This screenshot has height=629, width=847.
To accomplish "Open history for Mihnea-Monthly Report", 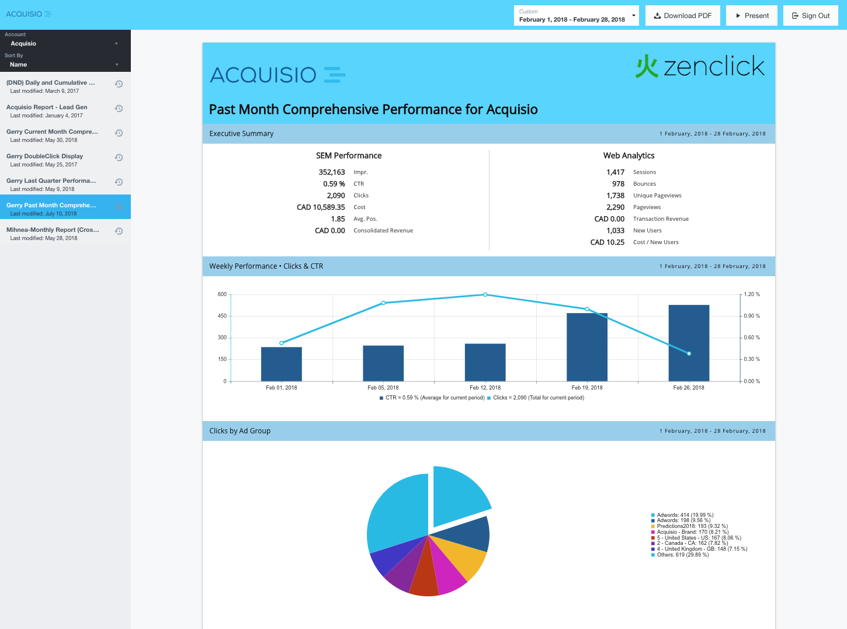I will pos(119,231).
